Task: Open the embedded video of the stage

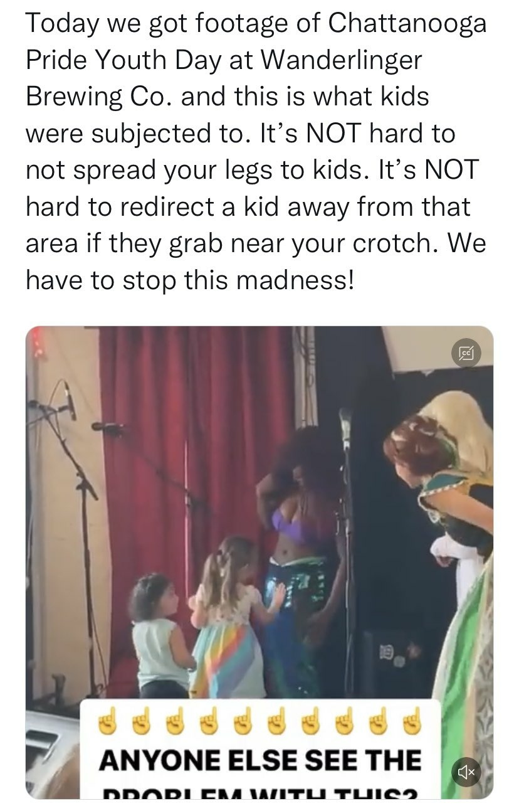Action: (259, 562)
